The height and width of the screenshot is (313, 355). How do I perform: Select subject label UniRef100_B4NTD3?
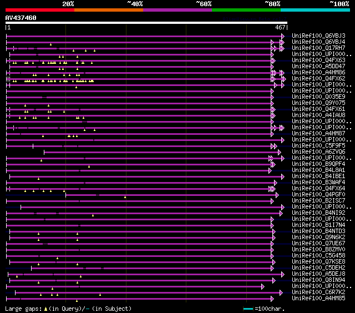[318, 231]
